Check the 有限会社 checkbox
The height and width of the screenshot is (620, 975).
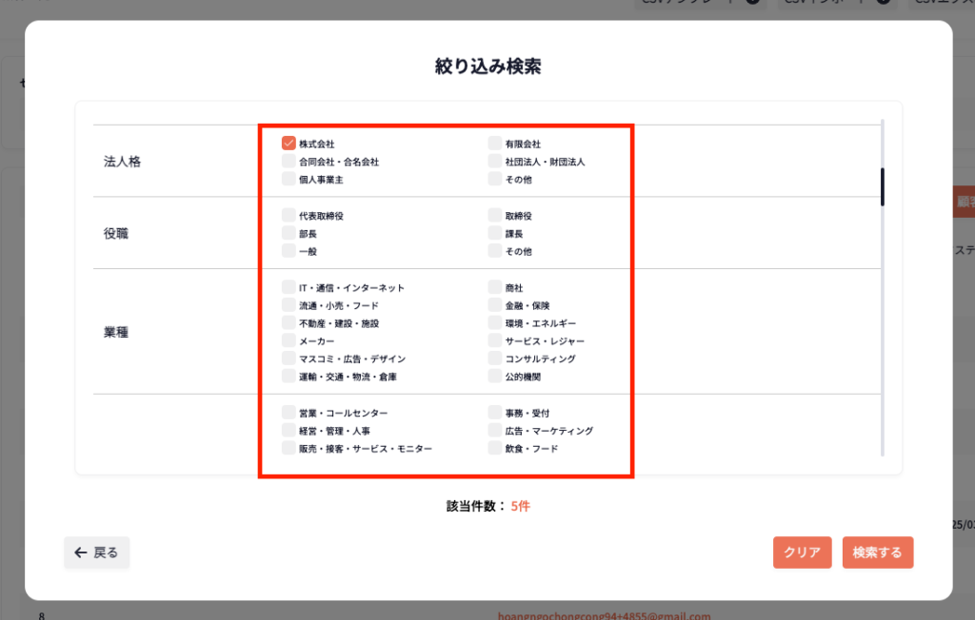click(x=494, y=144)
